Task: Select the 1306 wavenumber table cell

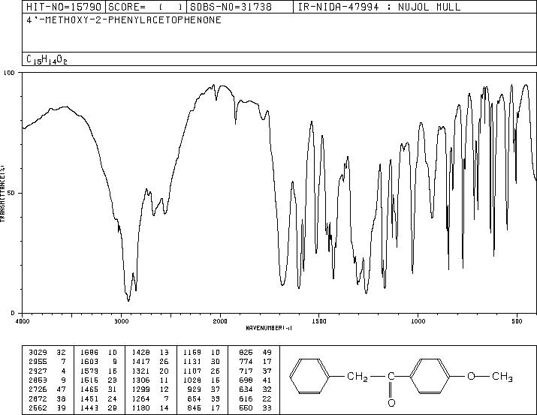Action: coord(140,380)
